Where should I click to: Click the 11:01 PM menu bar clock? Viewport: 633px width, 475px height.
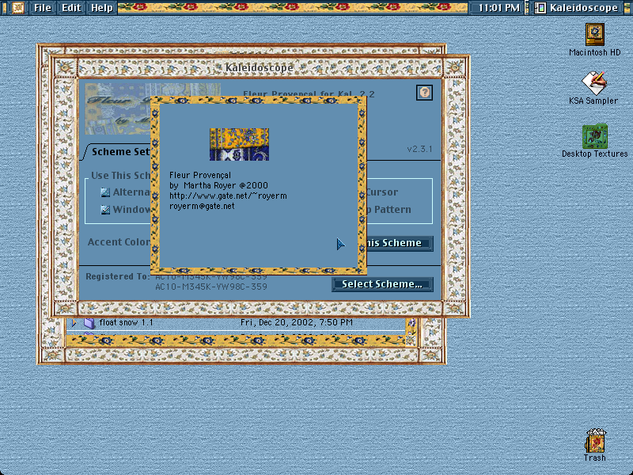pos(498,8)
